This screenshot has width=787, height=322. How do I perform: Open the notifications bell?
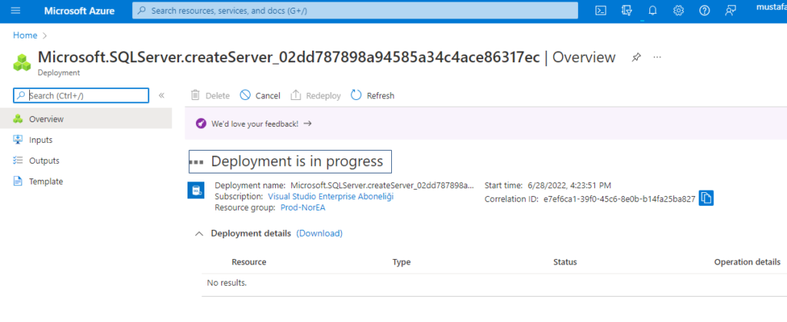653,11
